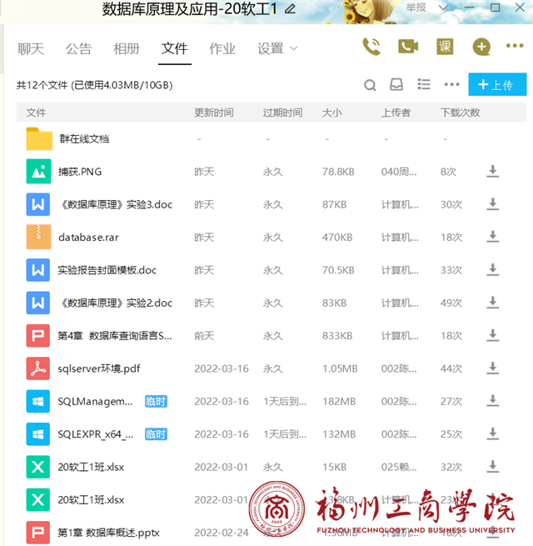Search files with the magnifier icon
Viewport: 533px width, 546px height.
pos(371,84)
